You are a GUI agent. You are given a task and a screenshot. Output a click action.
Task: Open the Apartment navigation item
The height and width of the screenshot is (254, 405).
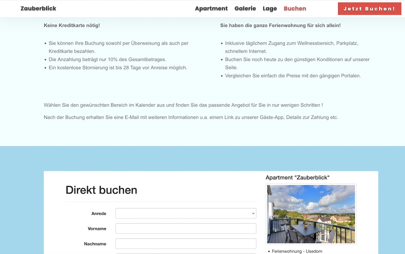211,8
